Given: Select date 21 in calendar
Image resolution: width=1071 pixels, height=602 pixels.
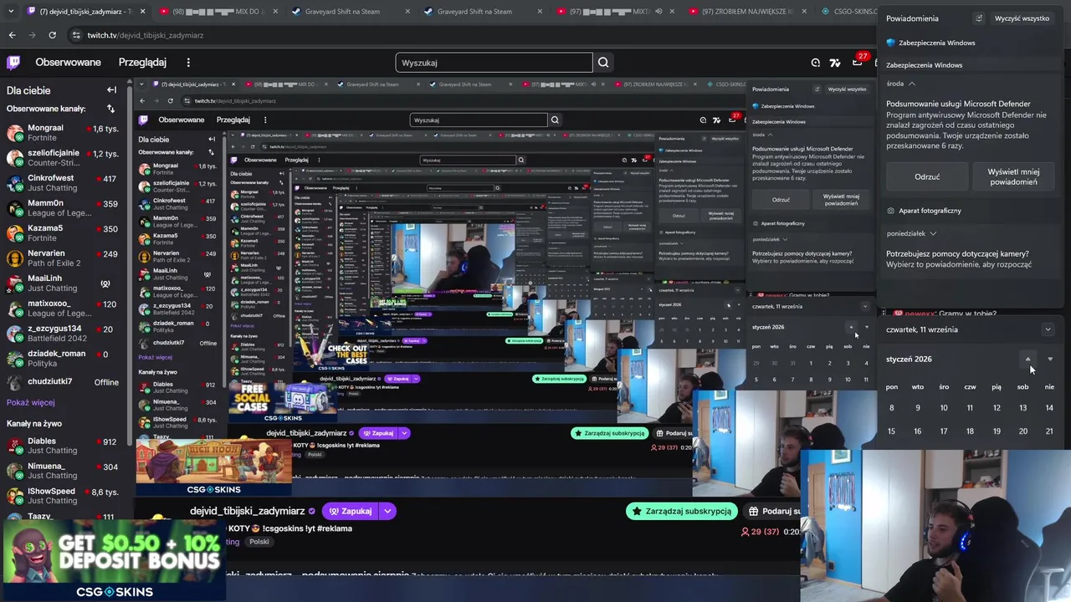Looking at the screenshot, I should (1049, 431).
